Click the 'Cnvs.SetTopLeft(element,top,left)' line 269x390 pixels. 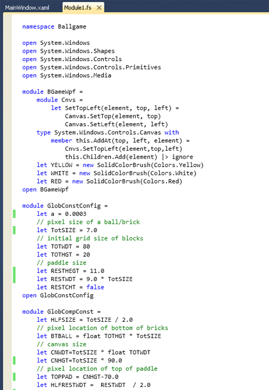(x=124, y=149)
